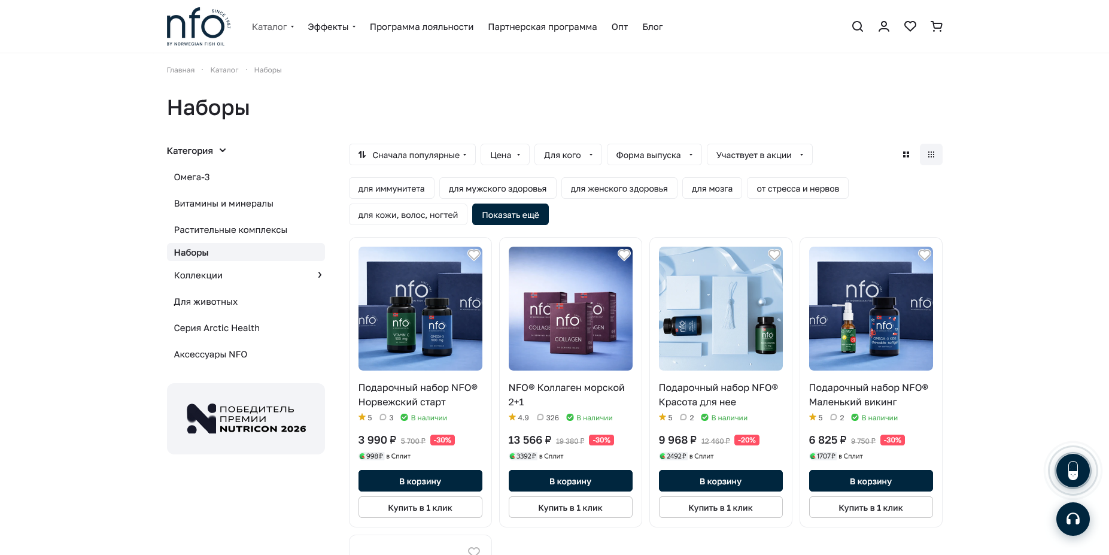Buy Красота для нее in one click

point(721,507)
